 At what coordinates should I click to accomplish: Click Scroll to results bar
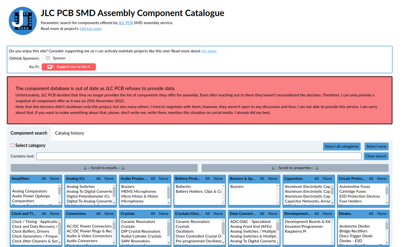pos(104,168)
